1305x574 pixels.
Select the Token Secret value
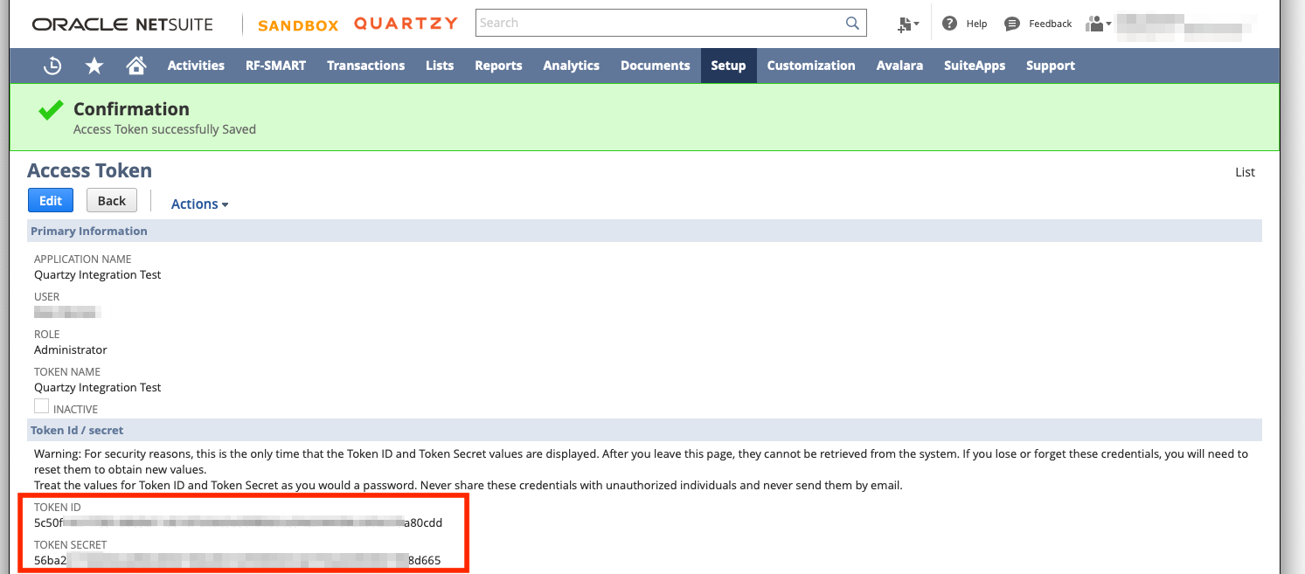[x=238, y=560]
